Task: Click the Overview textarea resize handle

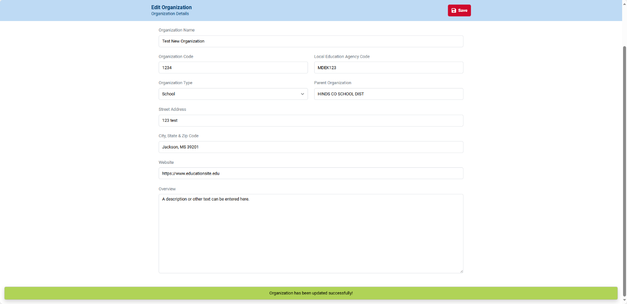Action: click(461, 272)
